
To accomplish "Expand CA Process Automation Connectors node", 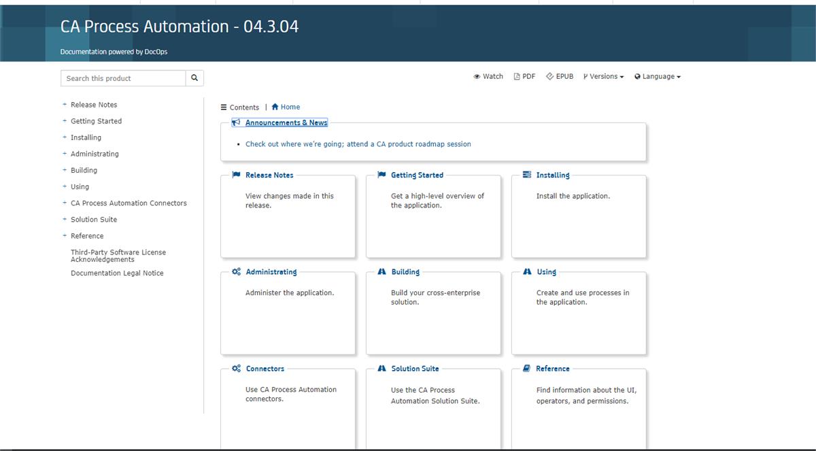I will [65, 203].
